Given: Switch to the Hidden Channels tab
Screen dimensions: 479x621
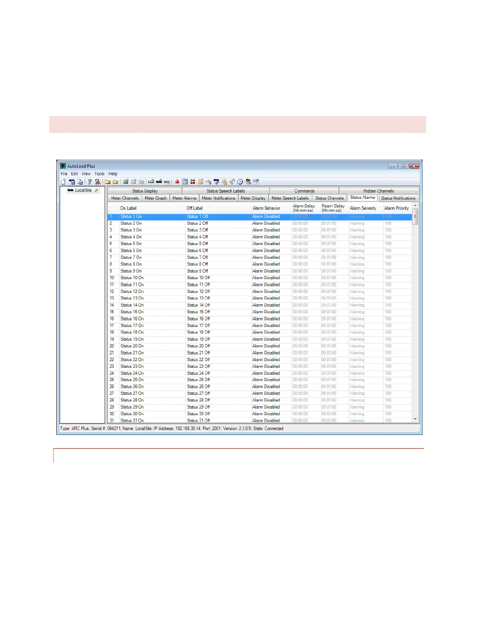Looking at the screenshot, I should [x=378, y=191].
